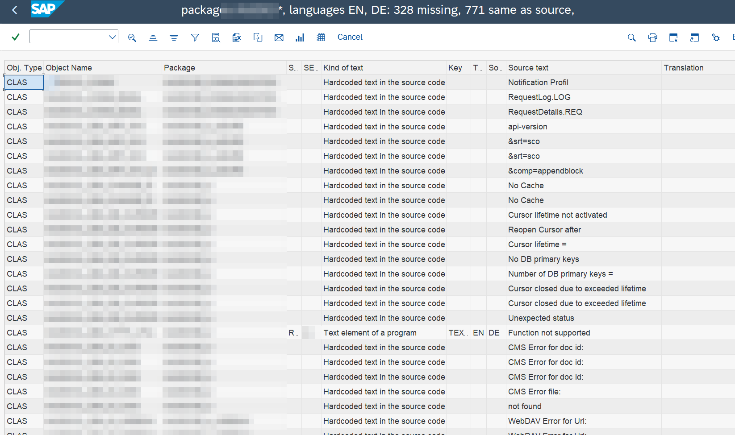
Task: Click the 'api-version' source text cell
Action: tap(584, 127)
